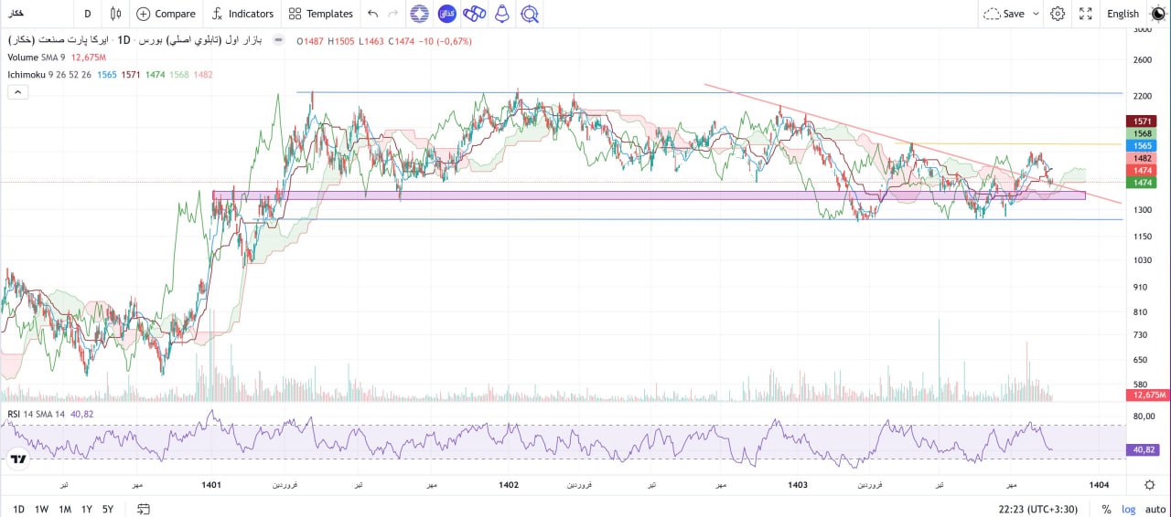Click the blue bell alert icon
1171x517 pixels.
pyautogui.click(x=501, y=14)
